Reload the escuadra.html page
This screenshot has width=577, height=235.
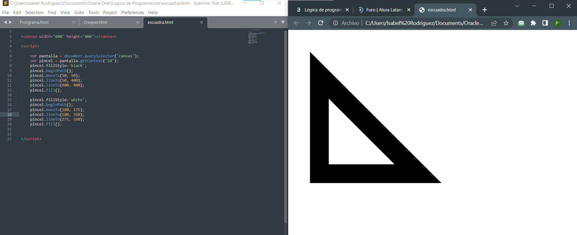(x=321, y=23)
